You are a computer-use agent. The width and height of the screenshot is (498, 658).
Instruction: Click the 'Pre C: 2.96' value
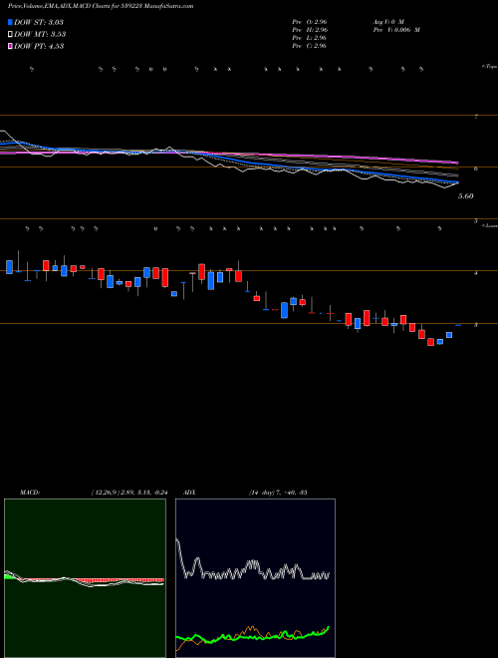tap(310, 46)
